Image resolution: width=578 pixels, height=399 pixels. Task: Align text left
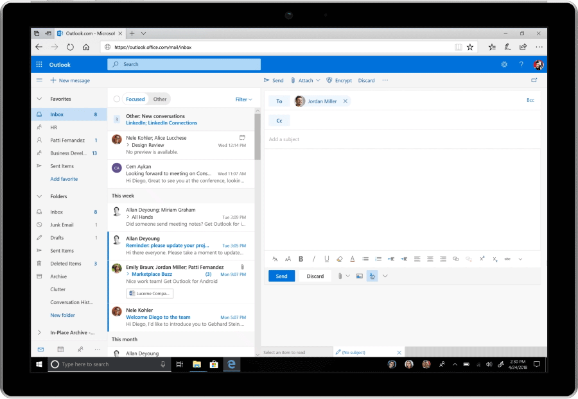pyautogui.click(x=417, y=259)
